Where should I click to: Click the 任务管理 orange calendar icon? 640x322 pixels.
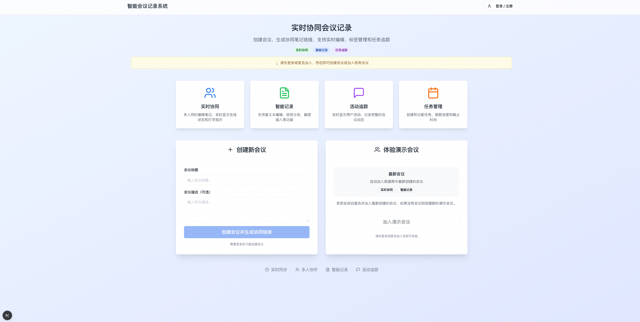[433, 93]
